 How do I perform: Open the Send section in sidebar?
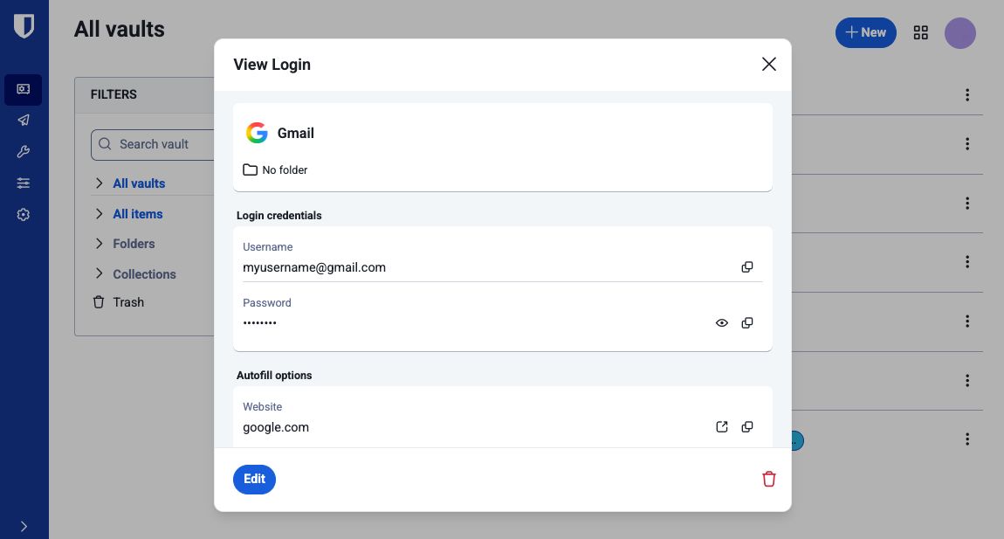[x=24, y=121]
